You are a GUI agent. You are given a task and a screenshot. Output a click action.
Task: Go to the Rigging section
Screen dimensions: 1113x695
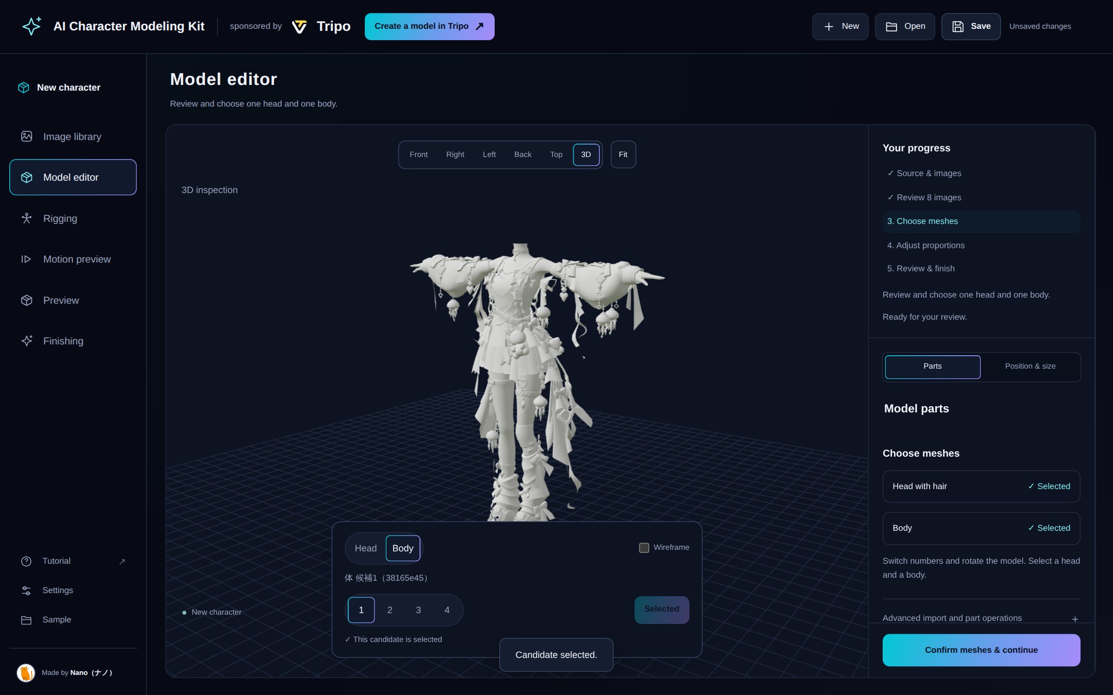click(x=73, y=218)
